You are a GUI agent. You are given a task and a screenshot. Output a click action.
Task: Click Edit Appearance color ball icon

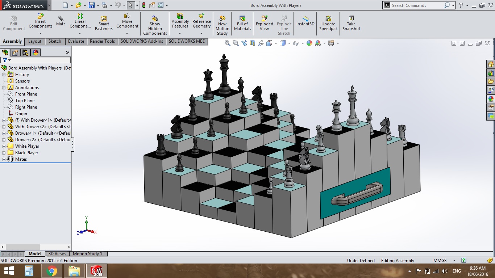(x=309, y=43)
